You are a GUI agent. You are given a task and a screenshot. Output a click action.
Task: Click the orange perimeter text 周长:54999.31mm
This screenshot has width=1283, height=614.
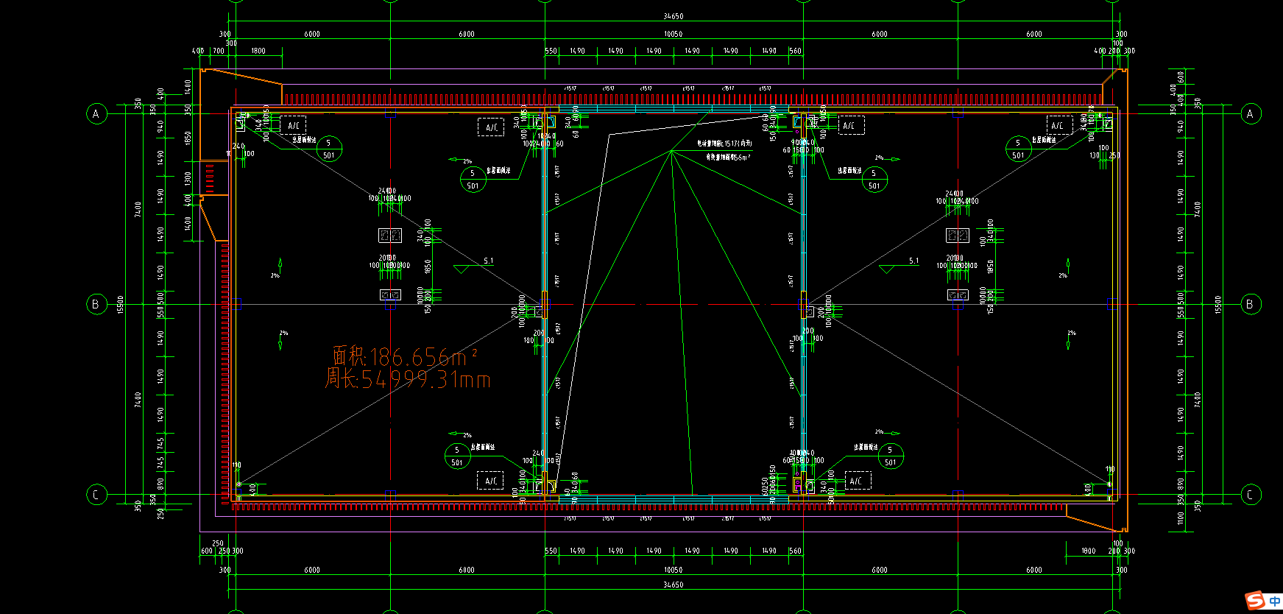tap(408, 379)
